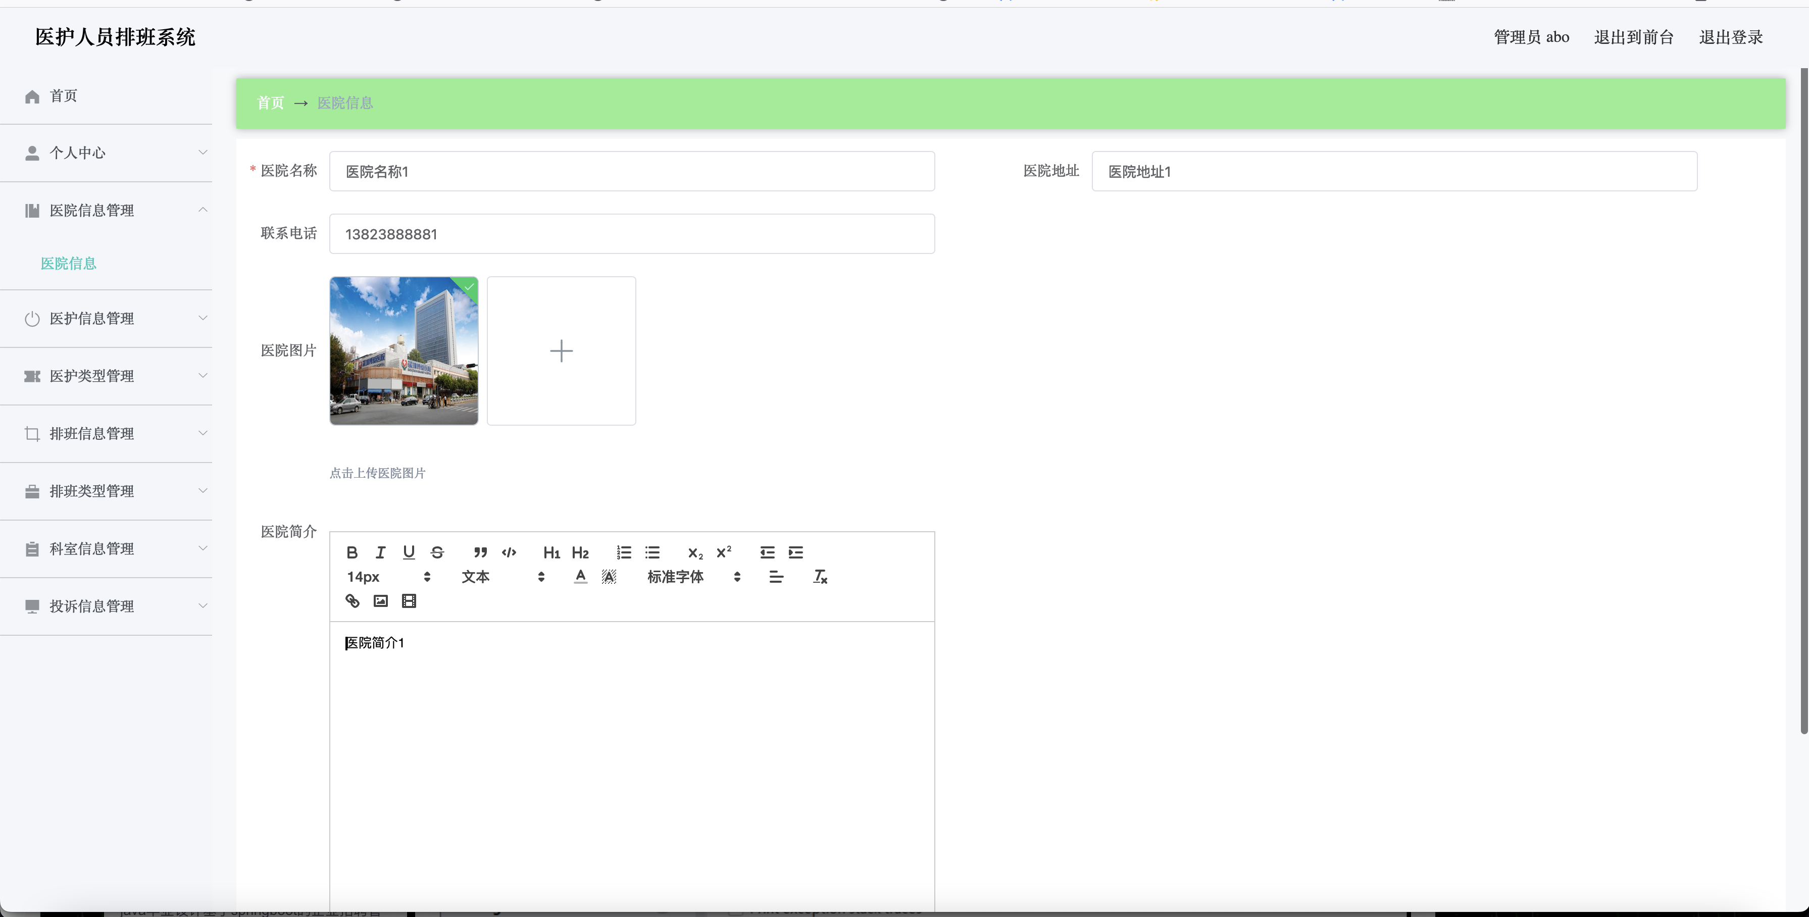Apply Heading 1 style
This screenshot has width=1809, height=917.
(x=551, y=552)
